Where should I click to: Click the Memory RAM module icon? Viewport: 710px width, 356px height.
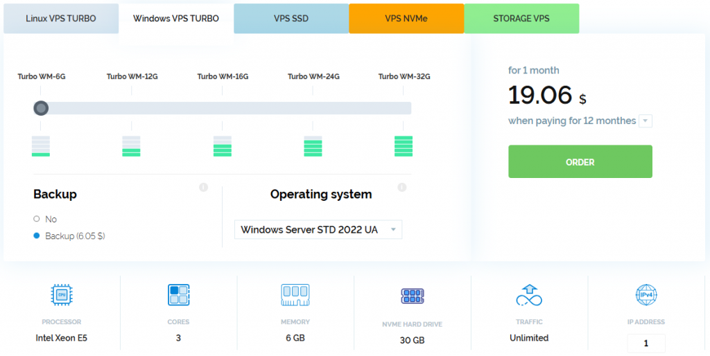point(295,295)
